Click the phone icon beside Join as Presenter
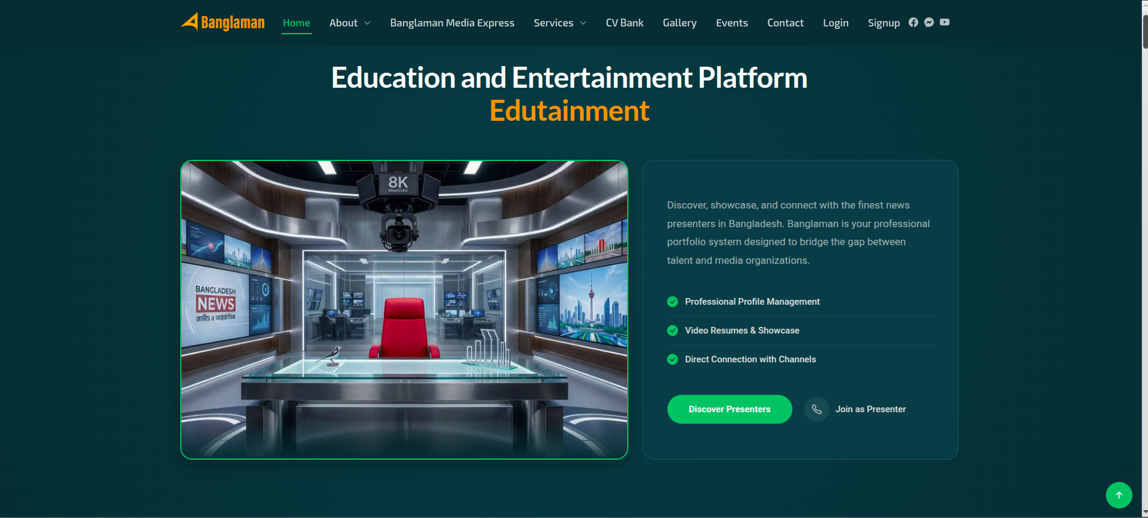 pyautogui.click(x=816, y=409)
